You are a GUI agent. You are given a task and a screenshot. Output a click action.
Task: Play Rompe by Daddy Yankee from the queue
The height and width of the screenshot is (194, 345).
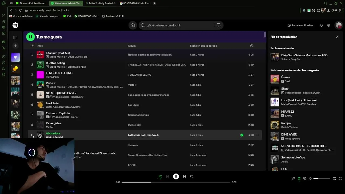(286, 123)
